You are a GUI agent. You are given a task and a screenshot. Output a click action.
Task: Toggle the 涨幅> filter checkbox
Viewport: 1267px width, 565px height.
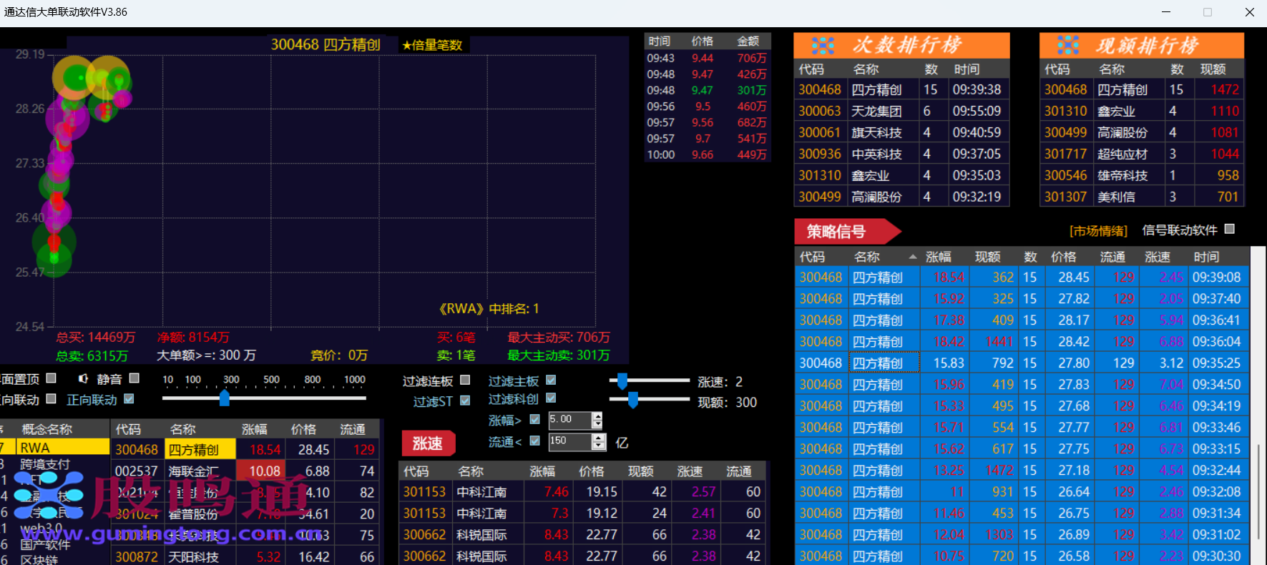[534, 419]
